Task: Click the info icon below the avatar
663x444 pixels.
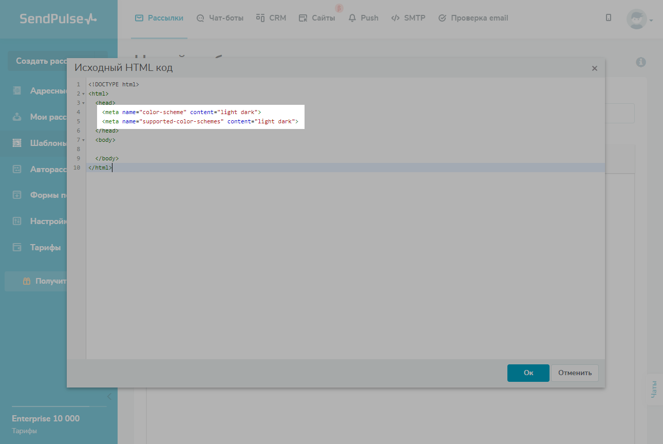Action: [x=641, y=62]
